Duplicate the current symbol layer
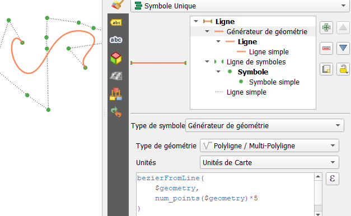The width and height of the screenshot is (351, 216). (x=326, y=69)
